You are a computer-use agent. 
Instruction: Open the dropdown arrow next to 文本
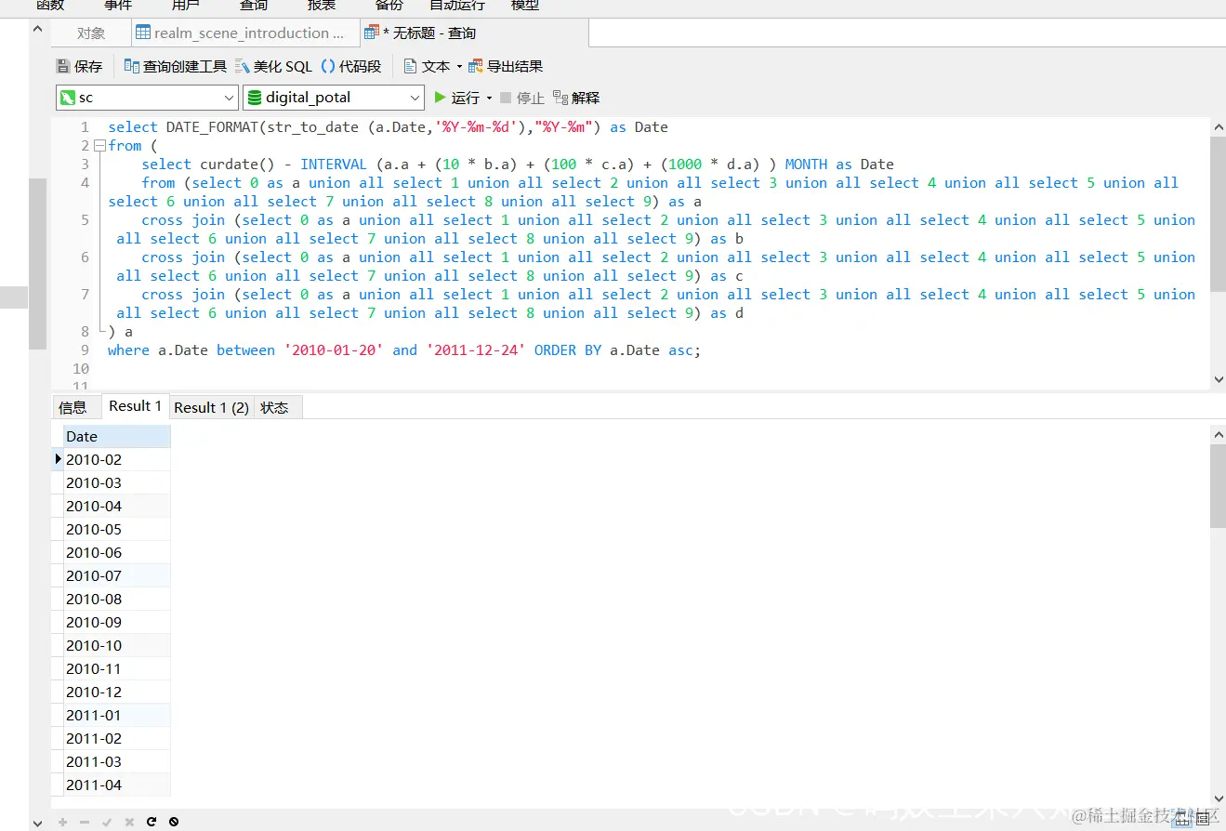[x=459, y=67]
